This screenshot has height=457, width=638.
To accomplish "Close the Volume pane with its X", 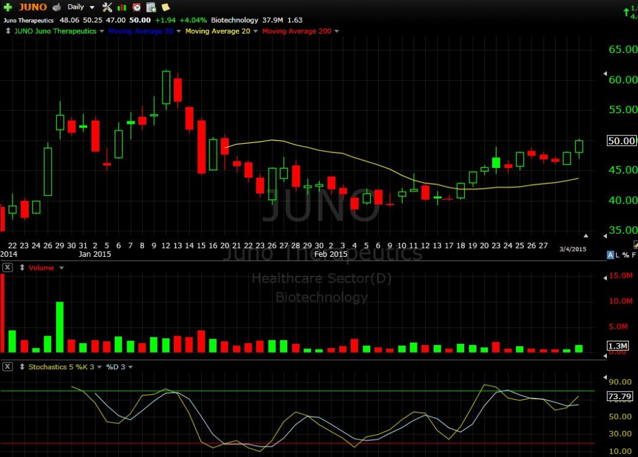I will click(7, 268).
